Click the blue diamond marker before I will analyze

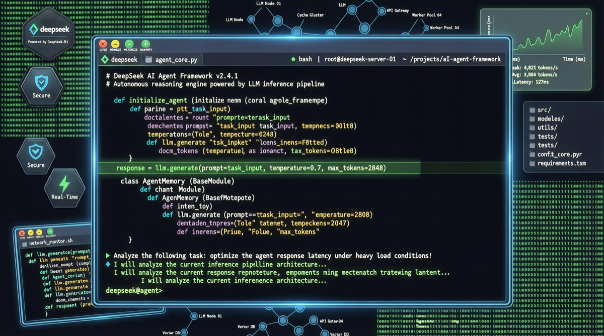pyautogui.click(x=108, y=264)
